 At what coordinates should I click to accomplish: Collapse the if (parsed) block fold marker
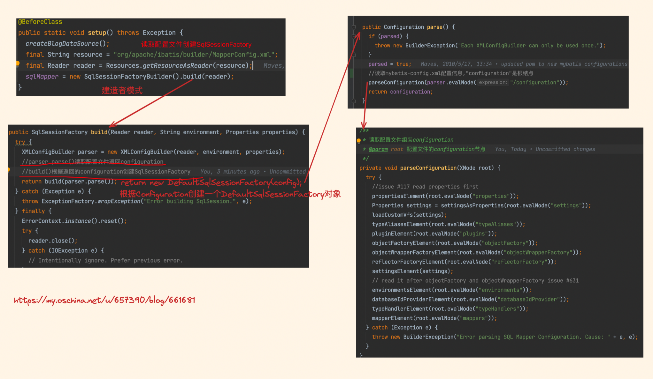tap(354, 36)
